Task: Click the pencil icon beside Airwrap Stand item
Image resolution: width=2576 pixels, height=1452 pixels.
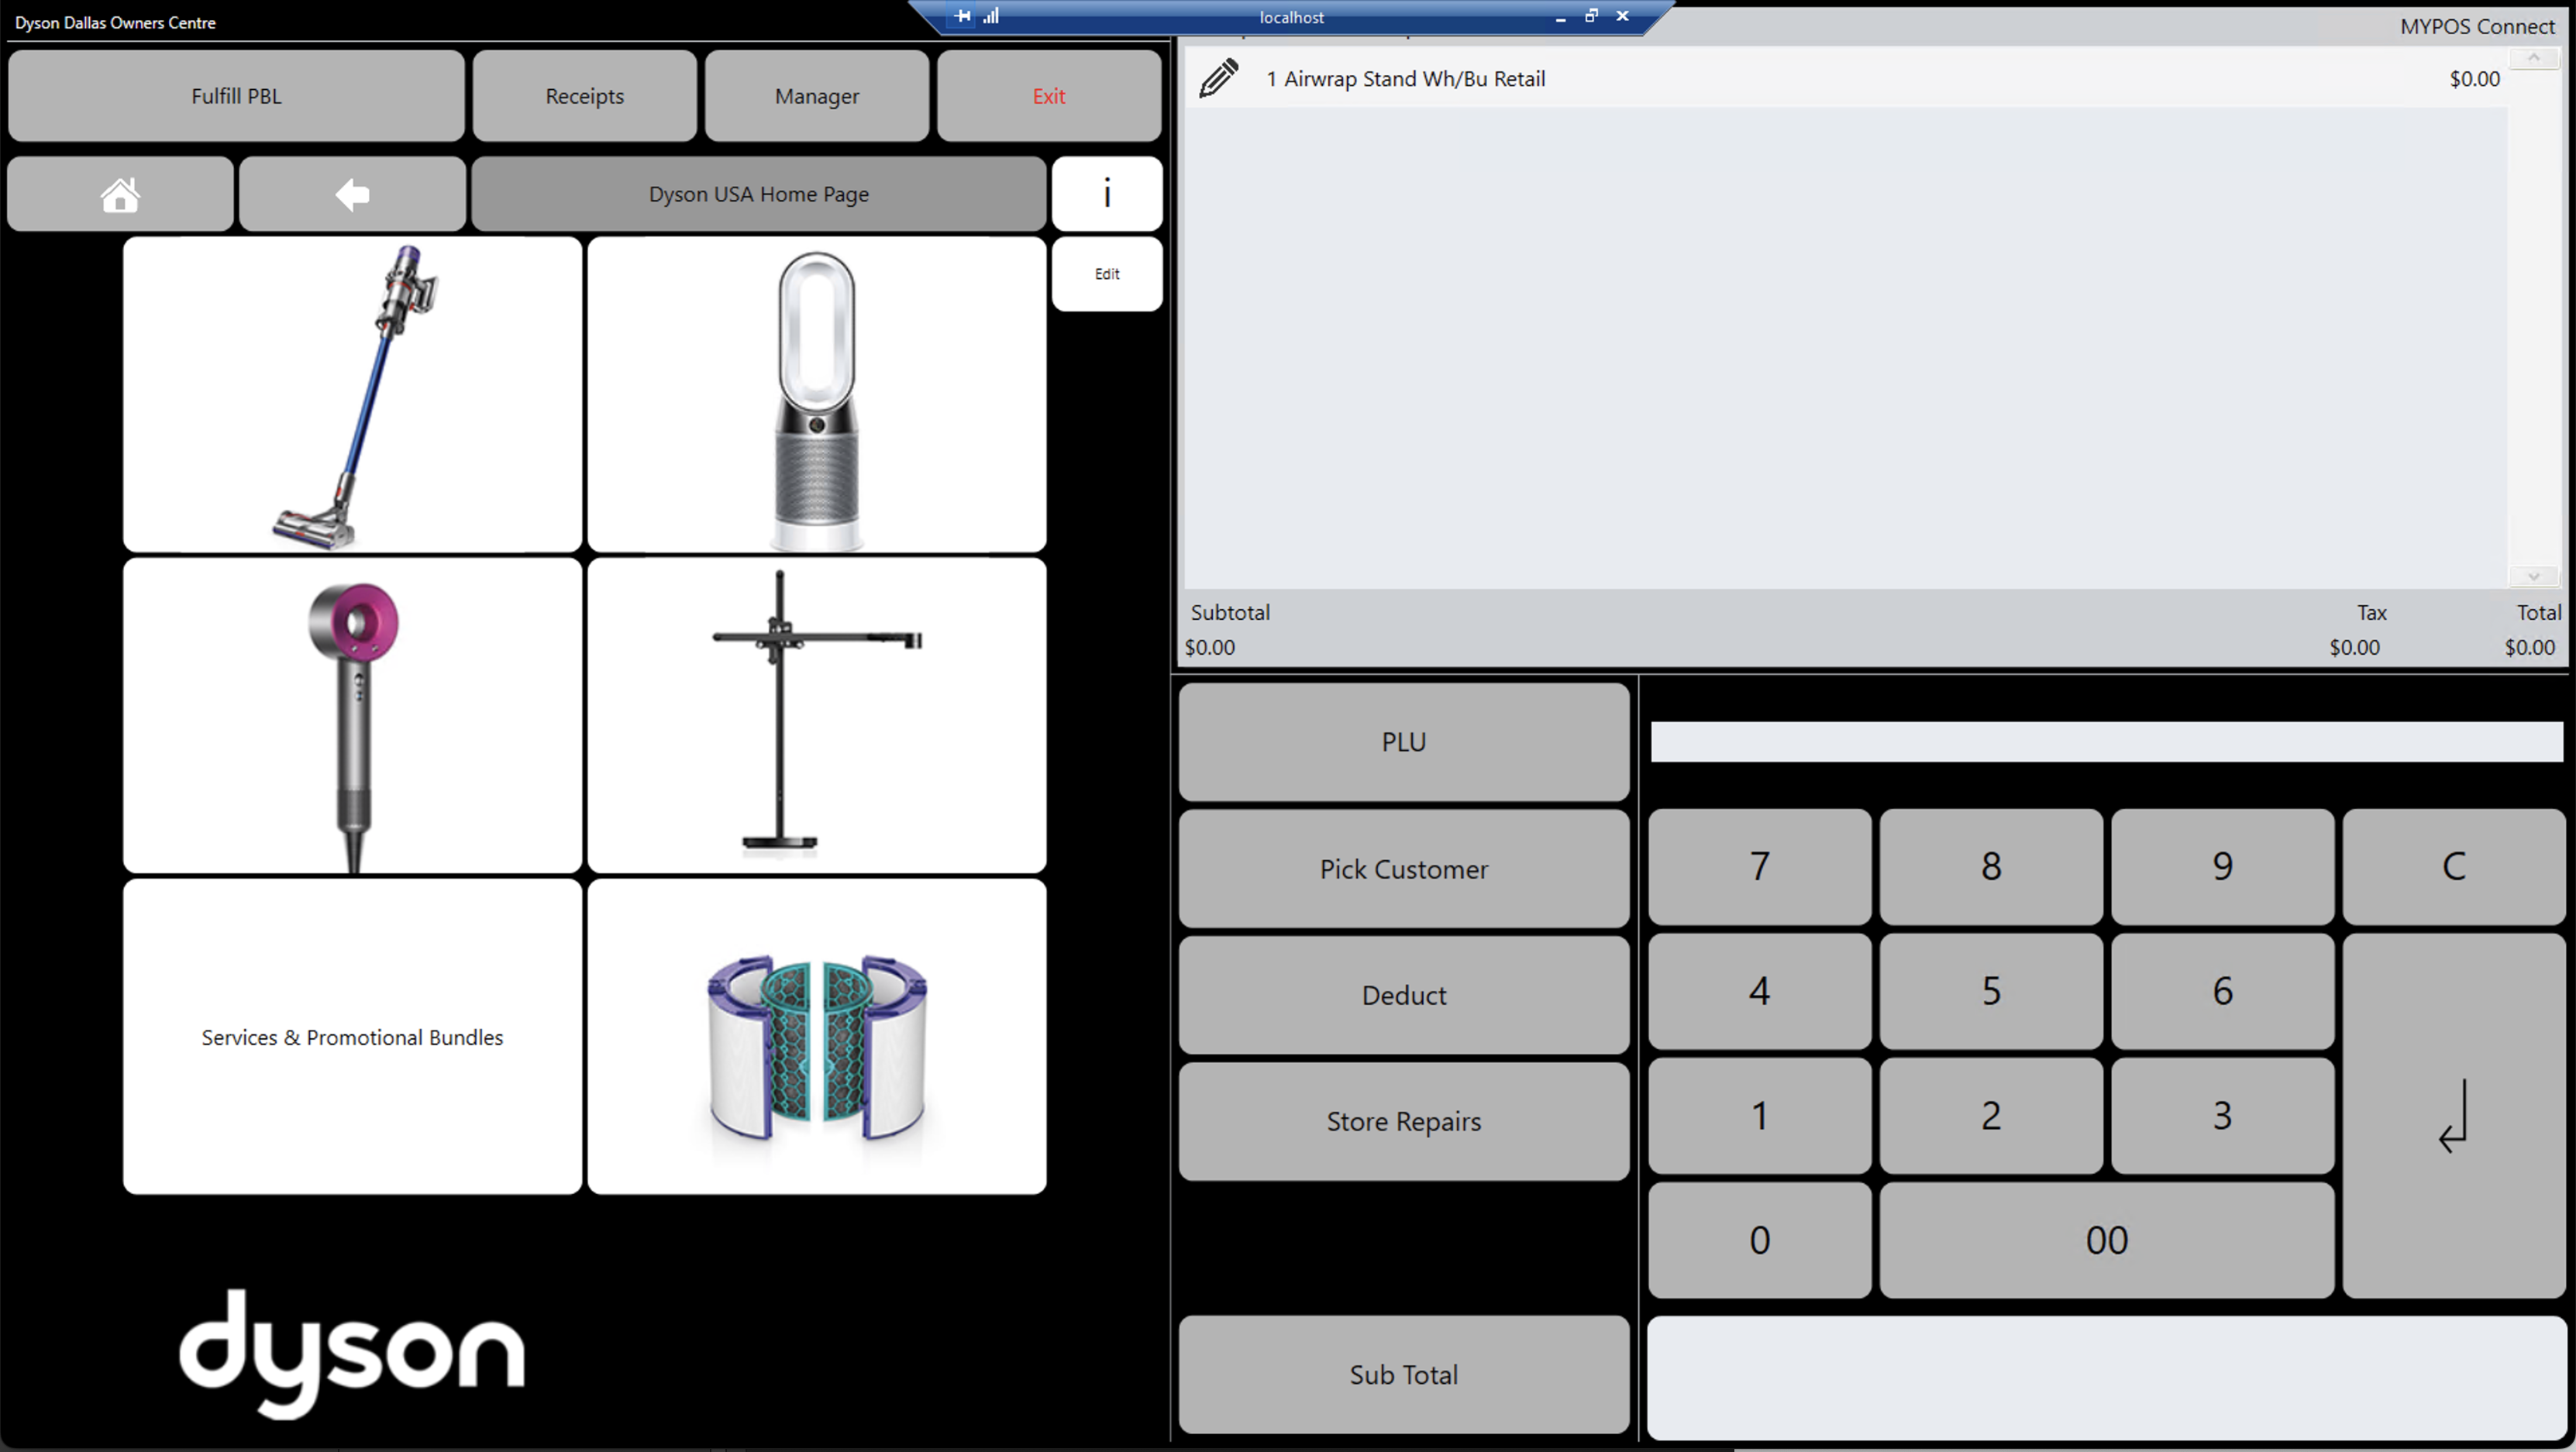Action: tap(1218, 78)
